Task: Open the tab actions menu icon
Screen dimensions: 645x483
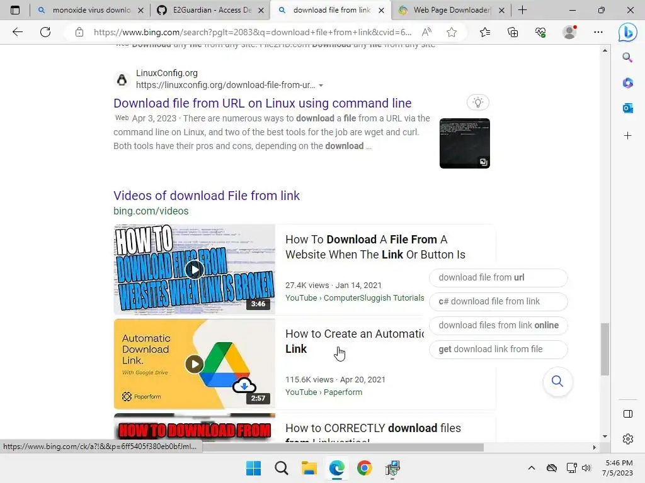Action: pyautogui.click(x=15, y=10)
